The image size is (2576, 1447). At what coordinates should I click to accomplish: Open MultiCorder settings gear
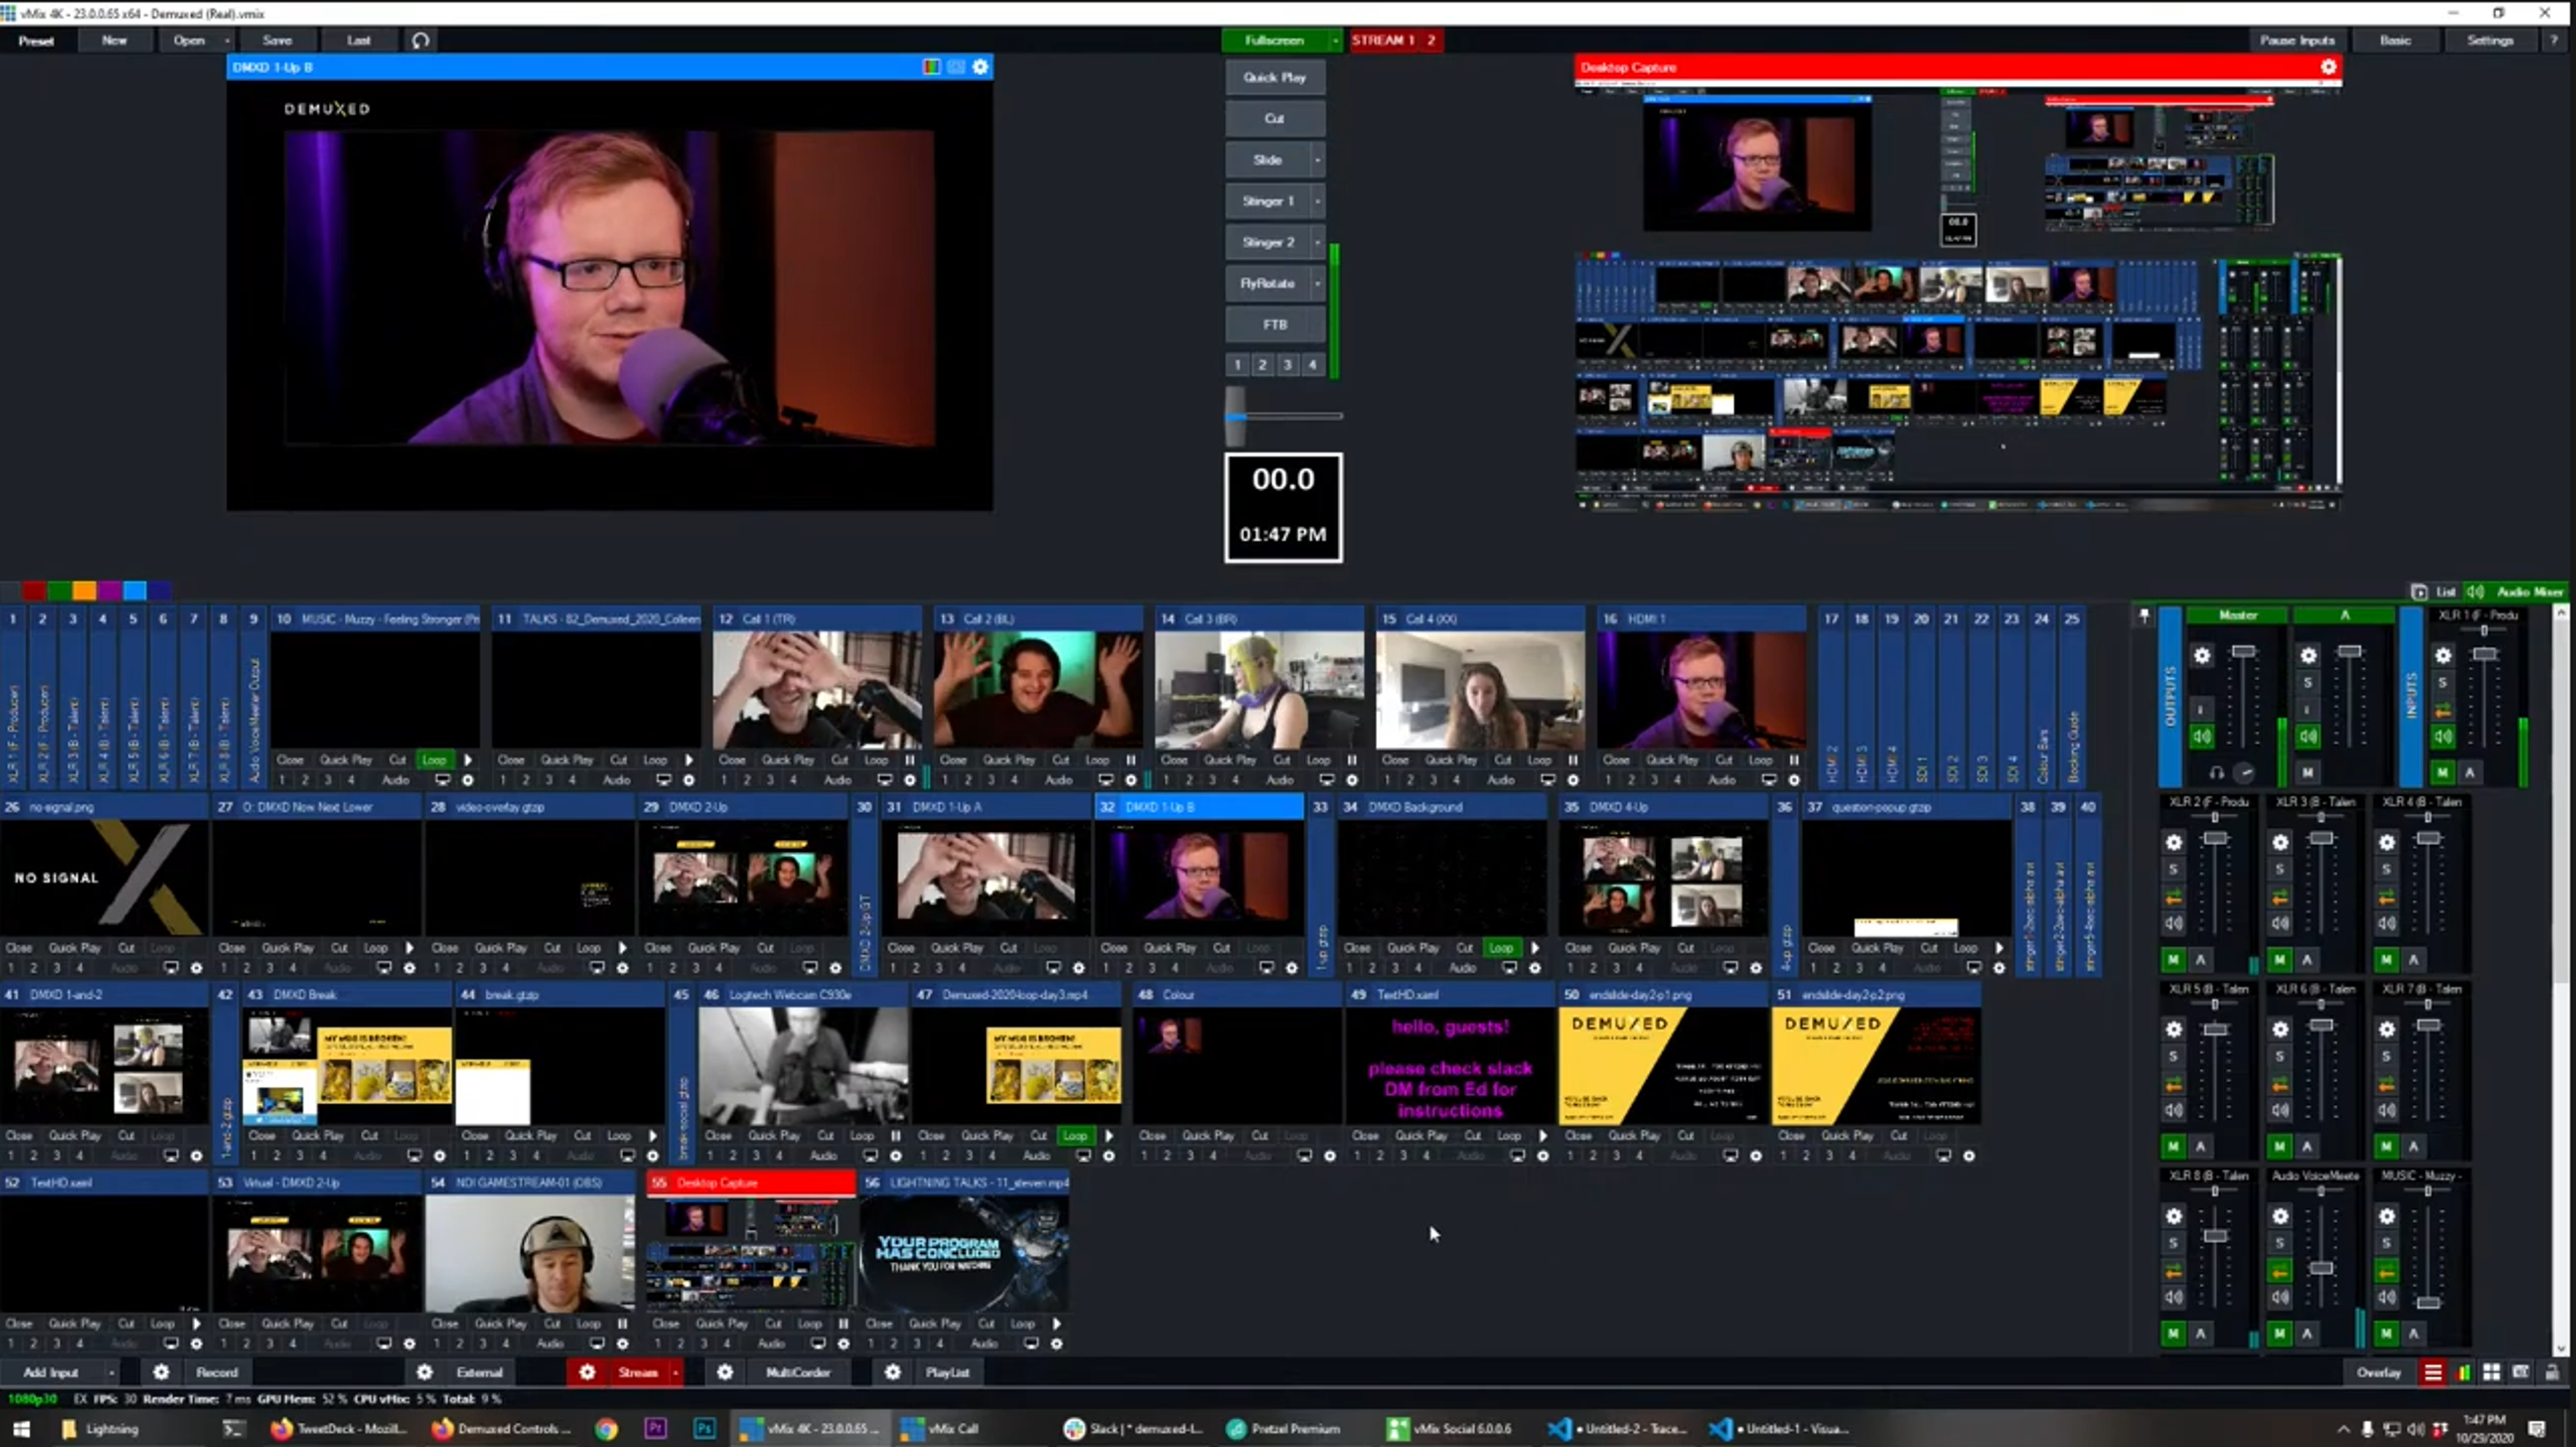coord(725,1372)
